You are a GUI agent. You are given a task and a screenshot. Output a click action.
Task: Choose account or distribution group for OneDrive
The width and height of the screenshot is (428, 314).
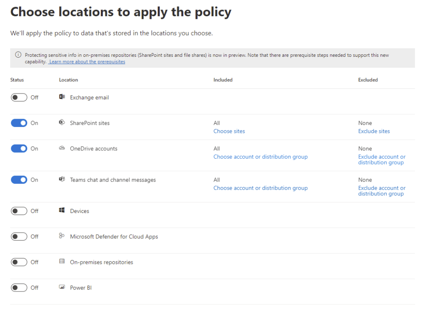(260, 157)
